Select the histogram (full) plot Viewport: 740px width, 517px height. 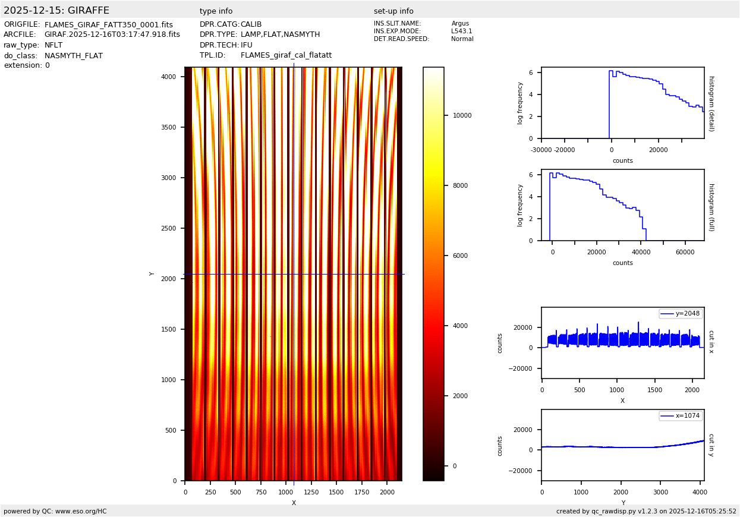click(622, 205)
